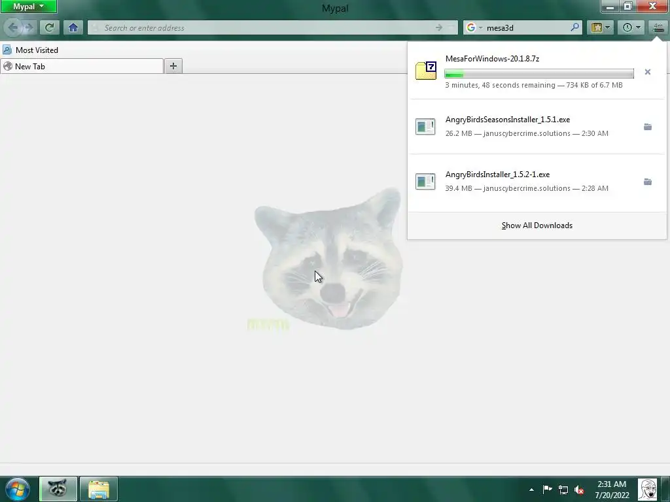Click Show All Downloads
Image resolution: width=670 pixels, height=502 pixels.
tap(537, 226)
